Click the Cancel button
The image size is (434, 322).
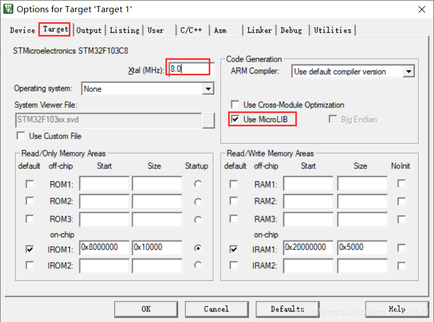(x=217, y=309)
